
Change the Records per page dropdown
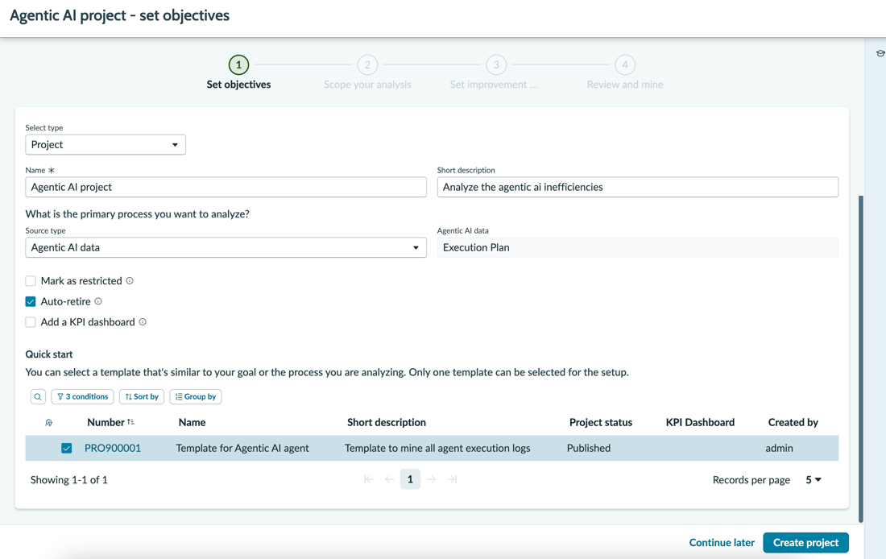click(x=814, y=480)
